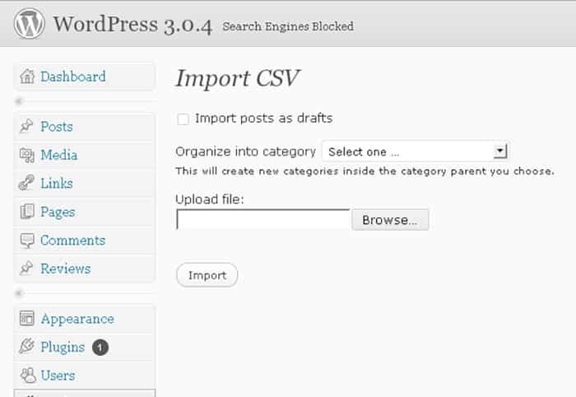Image resolution: width=576 pixels, height=397 pixels.
Task: Click the Comments speech bubble icon
Action: [27, 241]
